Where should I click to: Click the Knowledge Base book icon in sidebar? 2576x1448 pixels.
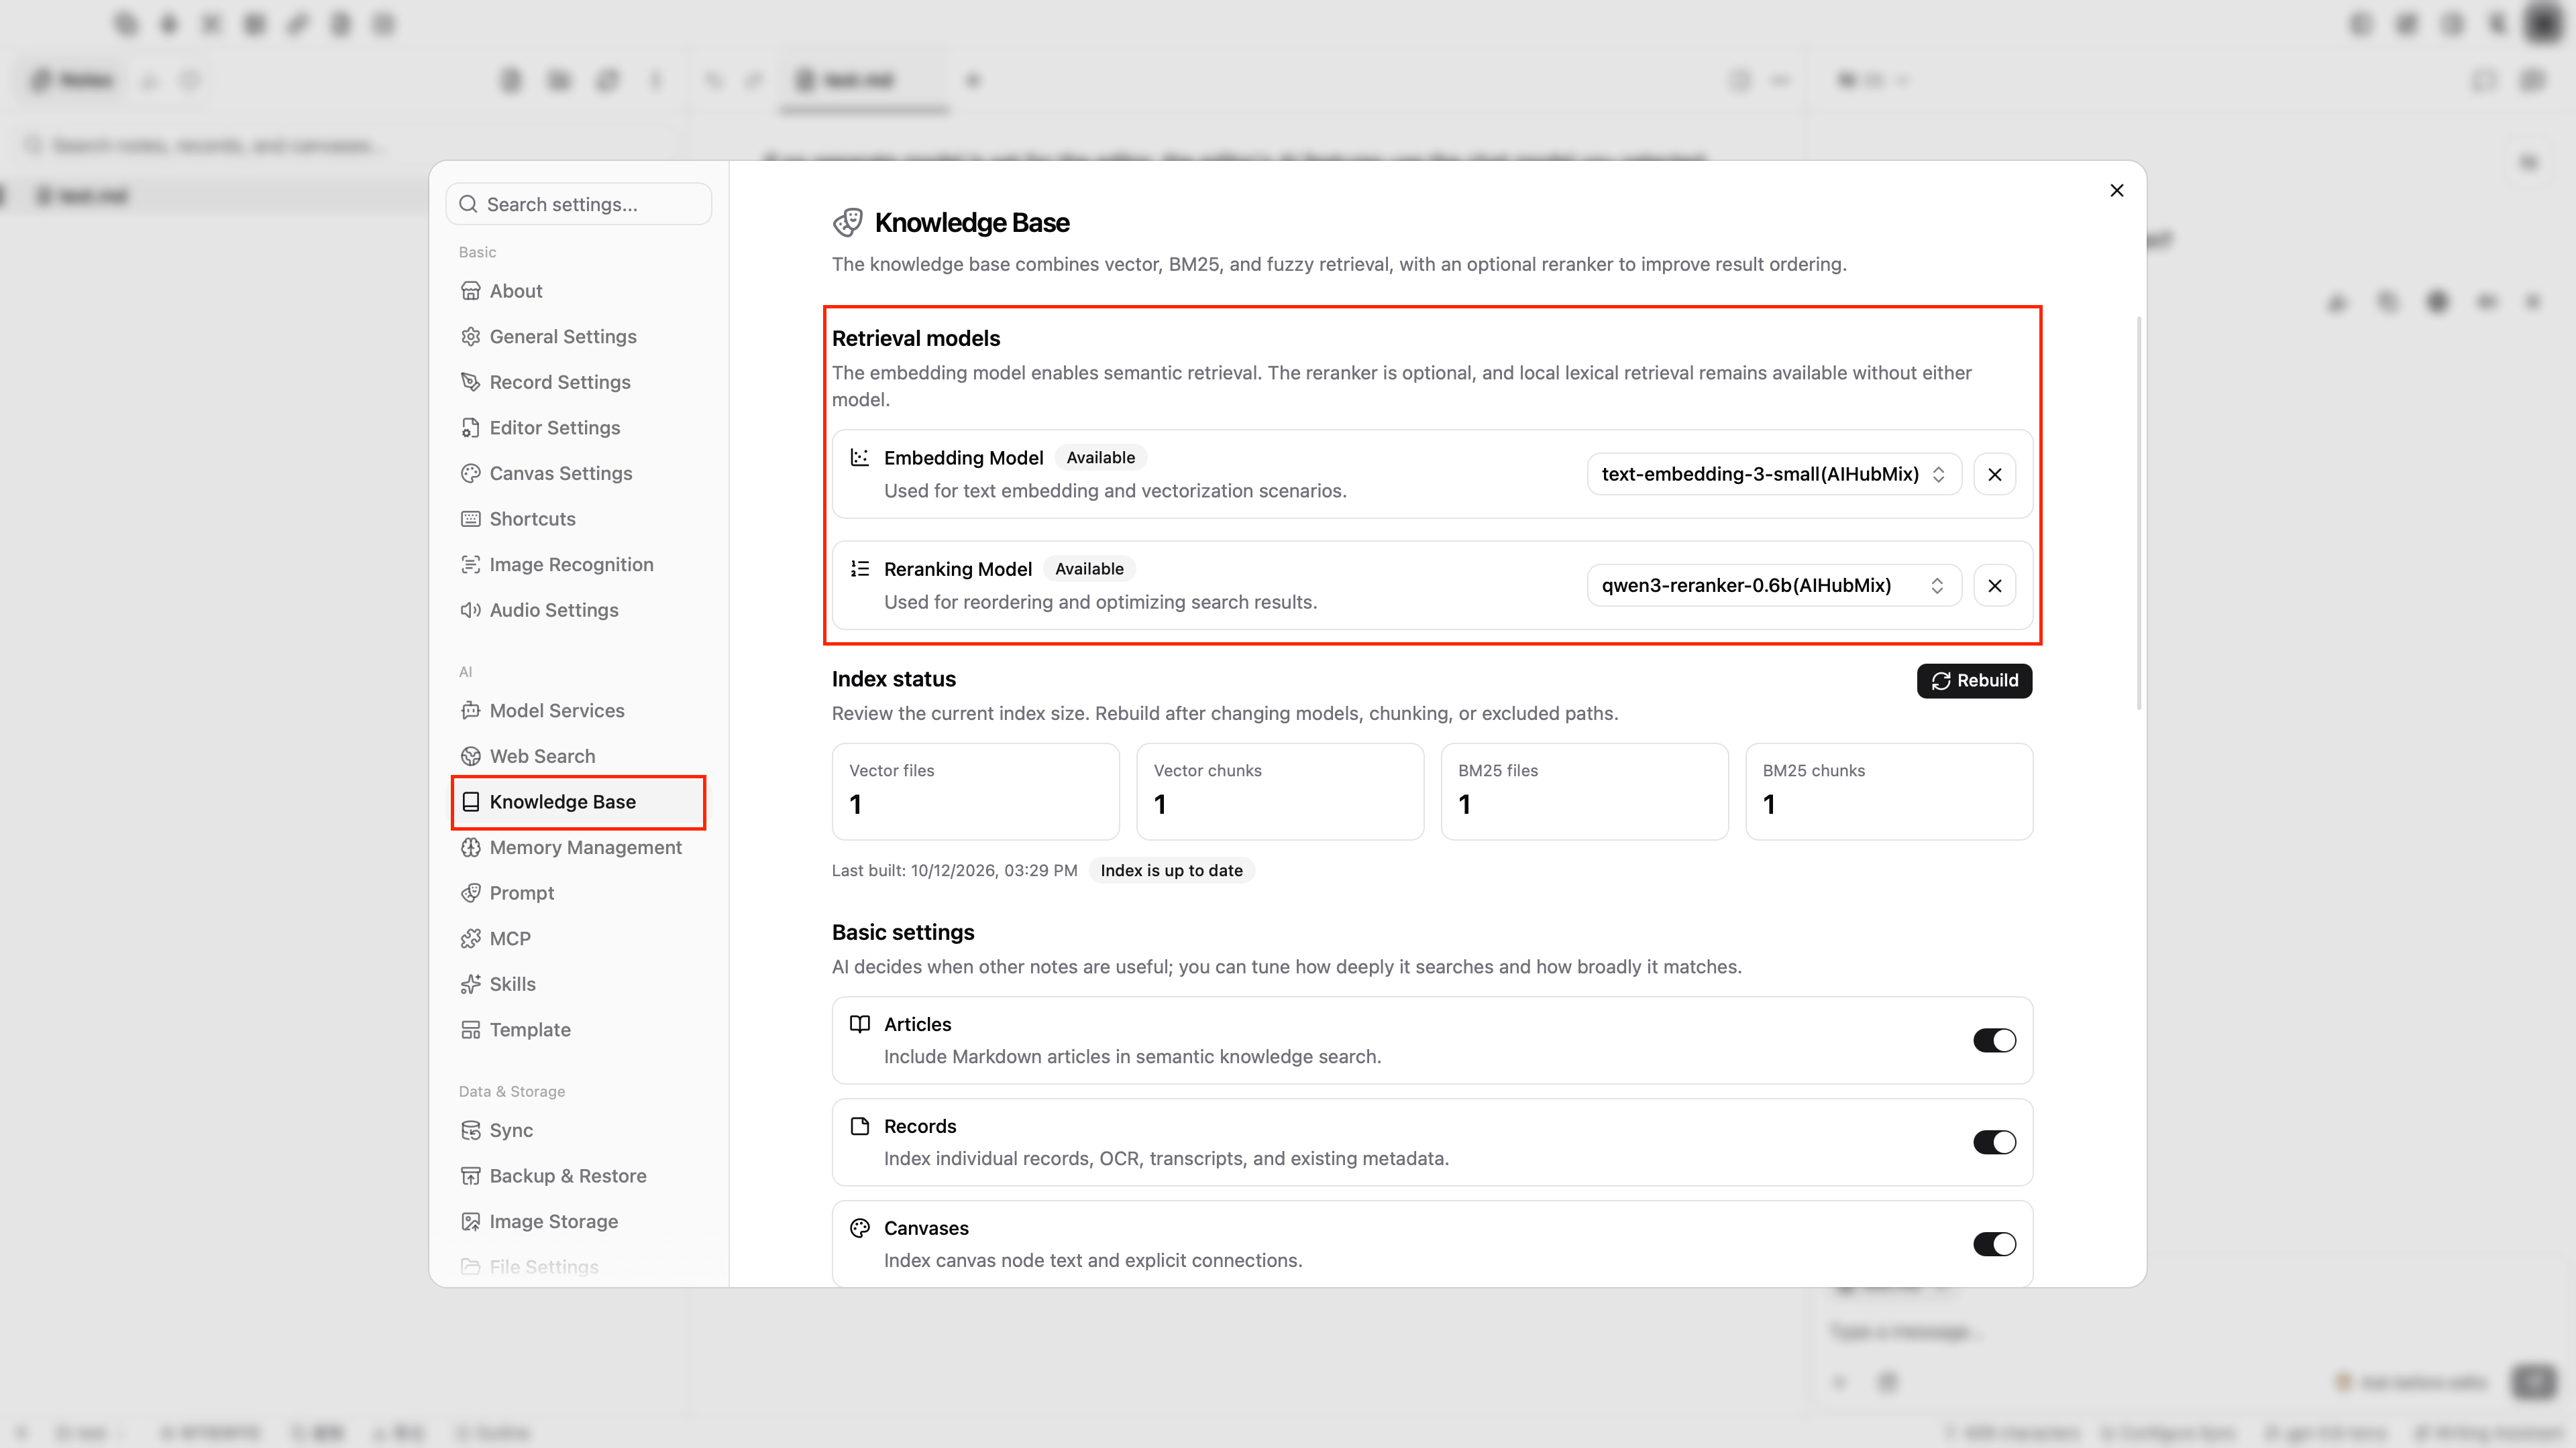click(470, 802)
